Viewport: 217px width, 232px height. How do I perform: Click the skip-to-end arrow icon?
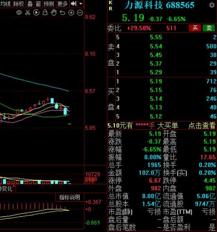tap(73, 3)
